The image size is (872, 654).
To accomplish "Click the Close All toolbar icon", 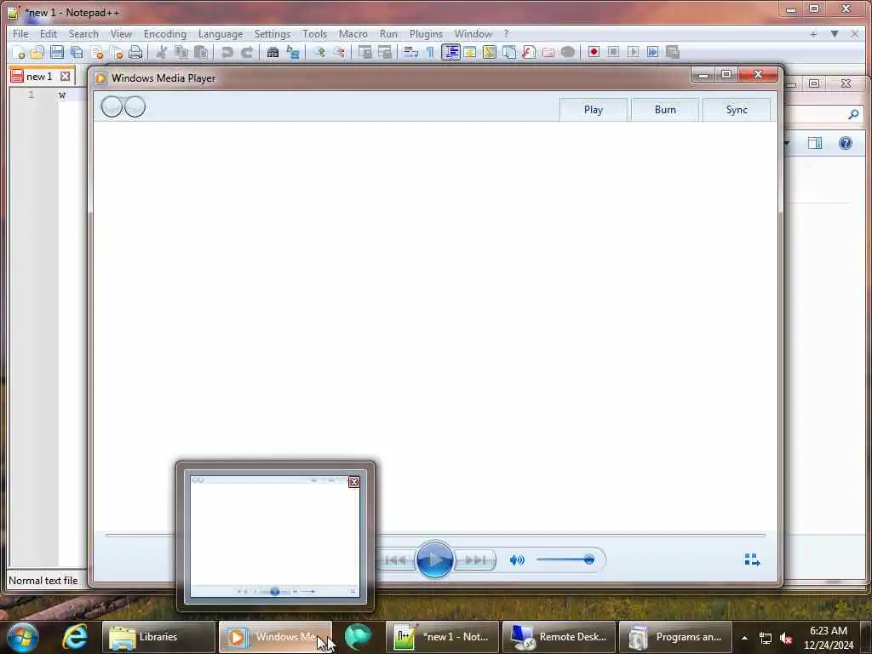I will click(116, 52).
